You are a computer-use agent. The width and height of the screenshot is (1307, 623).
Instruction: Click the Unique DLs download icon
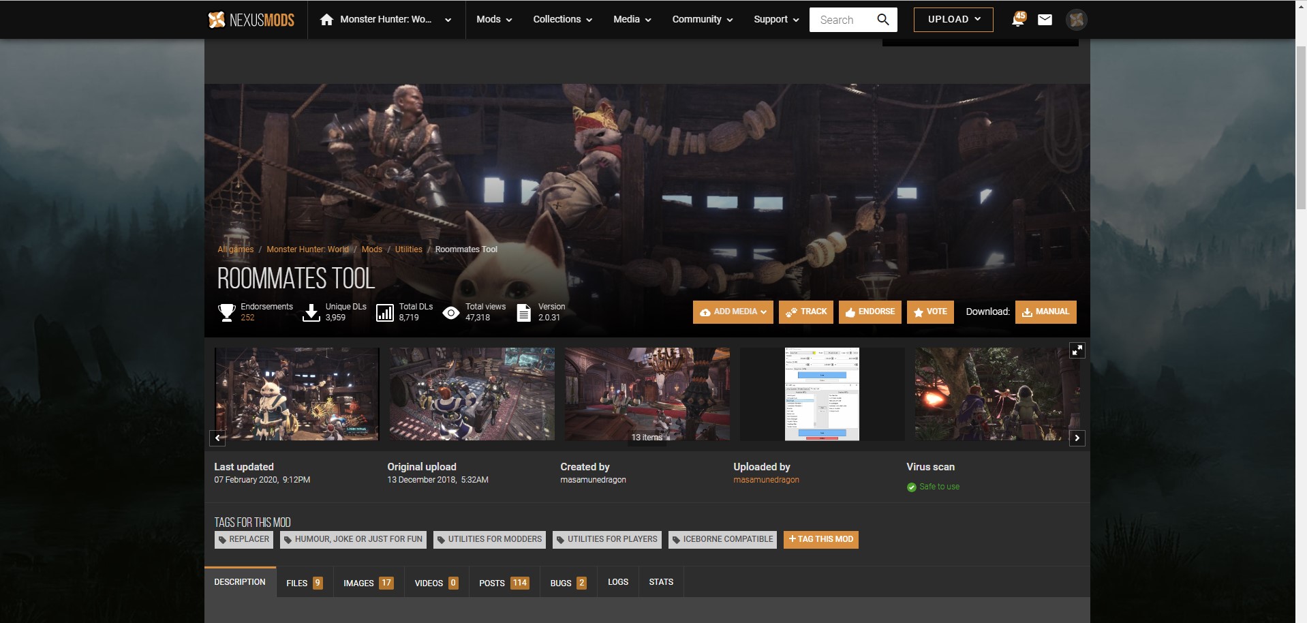coord(311,312)
